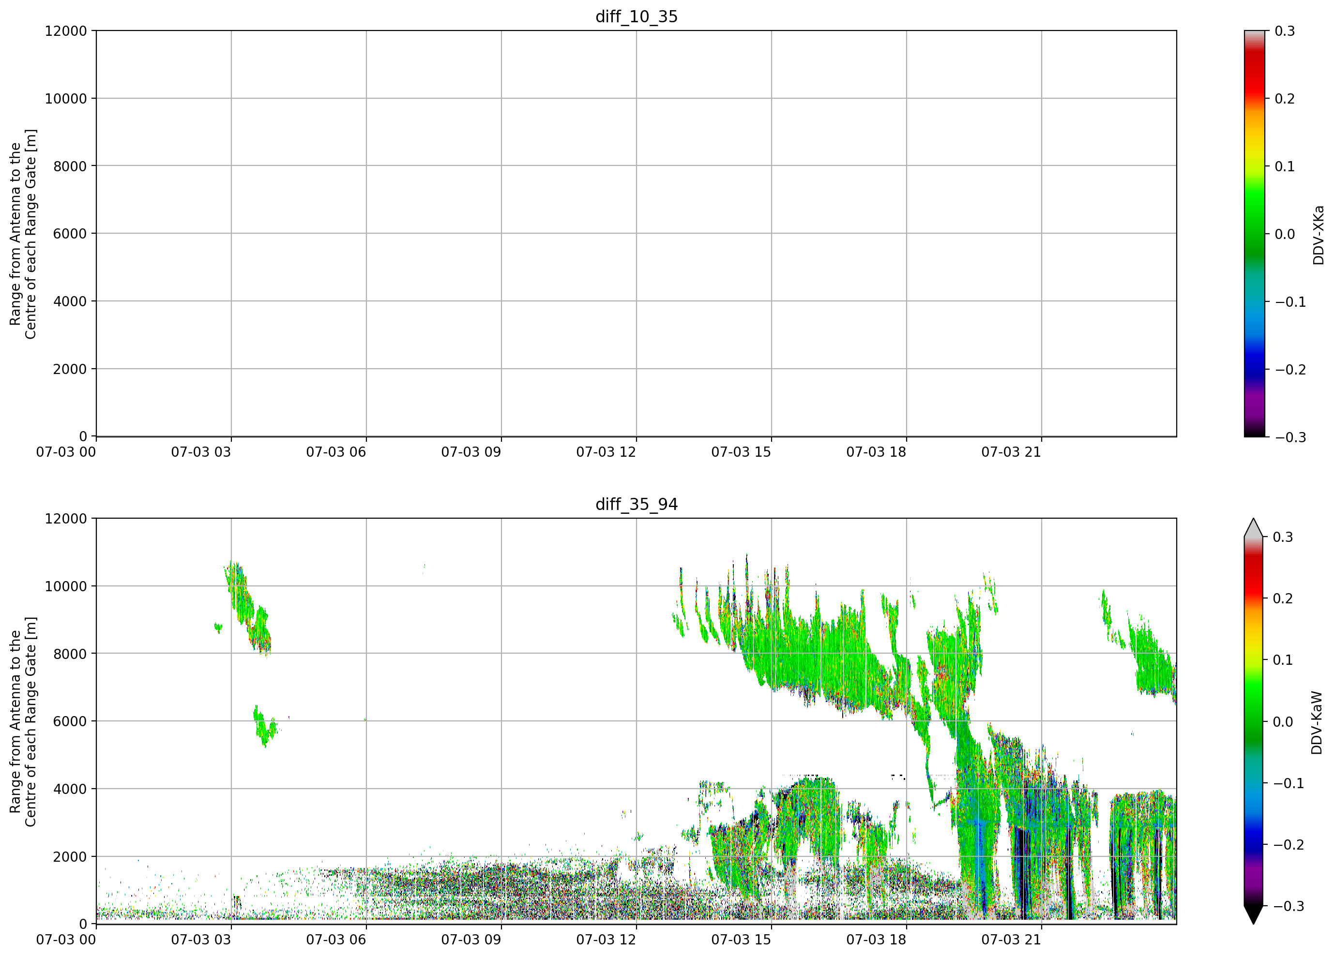The width and height of the screenshot is (1335, 957).
Task: Click the 07-03 00 x-tick under diff_35_94
Action: click(66, 940)
